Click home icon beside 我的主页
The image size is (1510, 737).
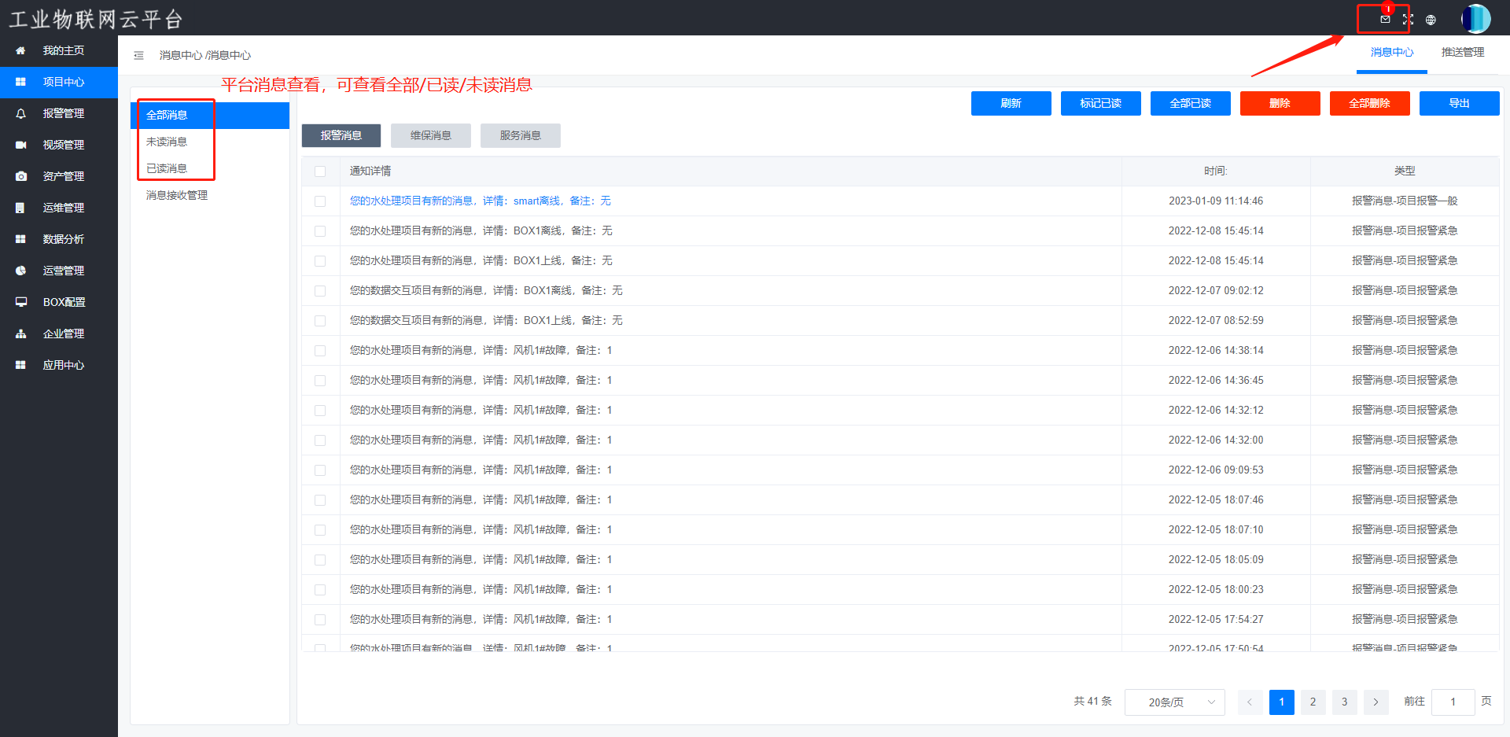click(21, 50)
